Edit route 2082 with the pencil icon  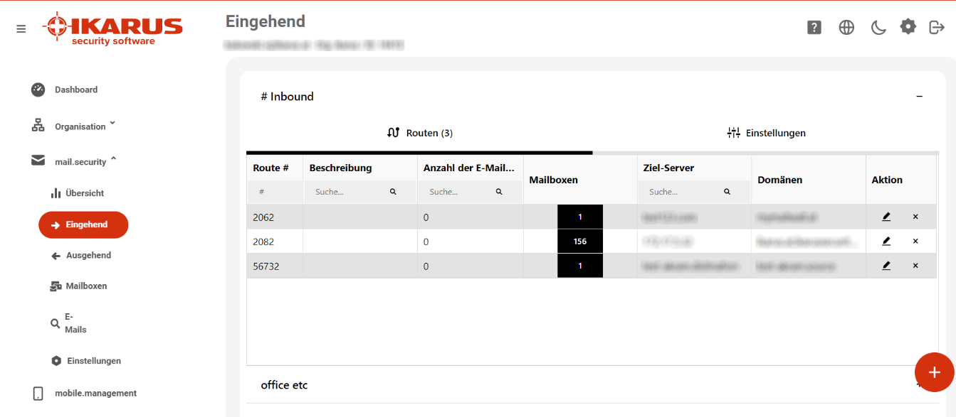click(886, 241)
